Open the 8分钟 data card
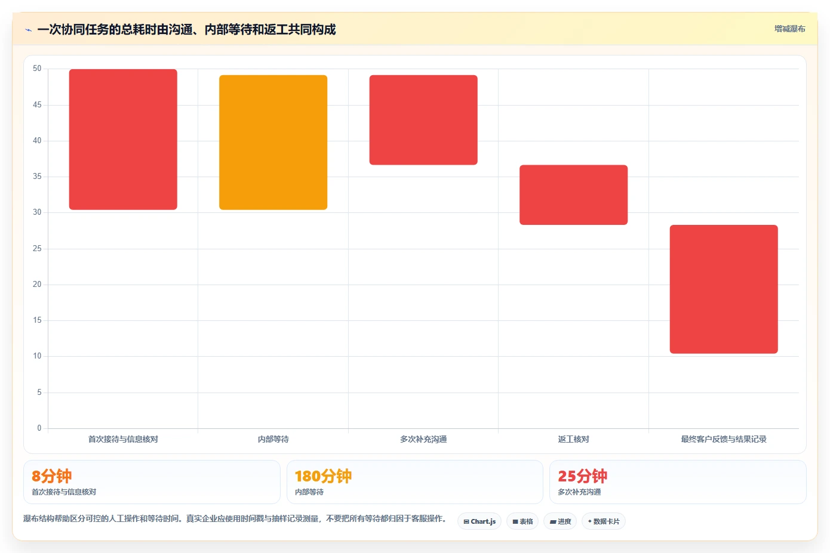 pyautogui.click(x=152, y=482)
